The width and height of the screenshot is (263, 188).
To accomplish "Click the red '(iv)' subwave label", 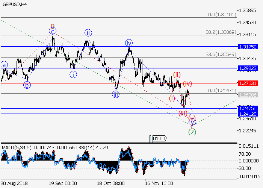I will coord(187,83).
